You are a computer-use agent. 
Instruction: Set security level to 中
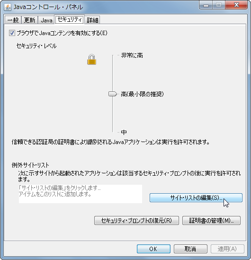124,132
